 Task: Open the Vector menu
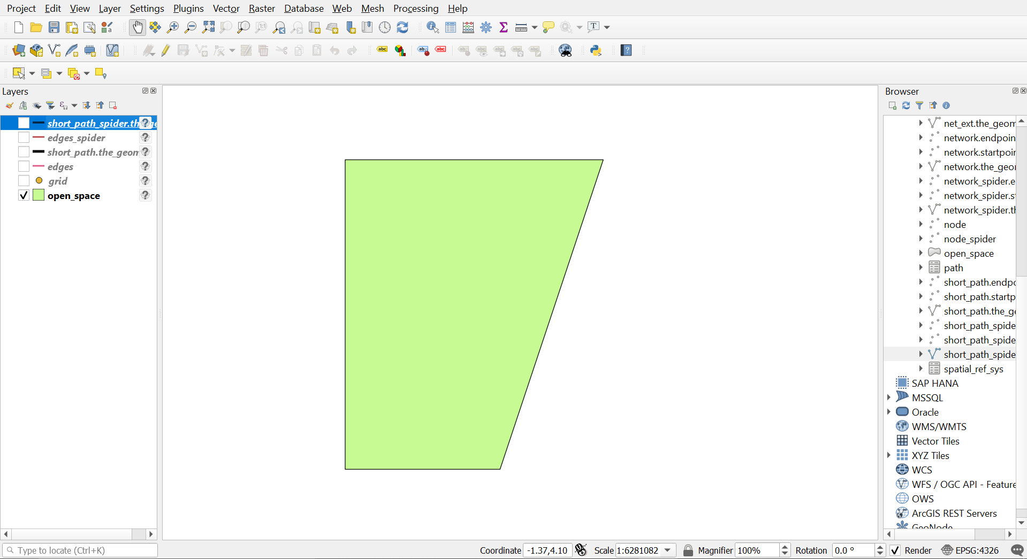point(226,9)
